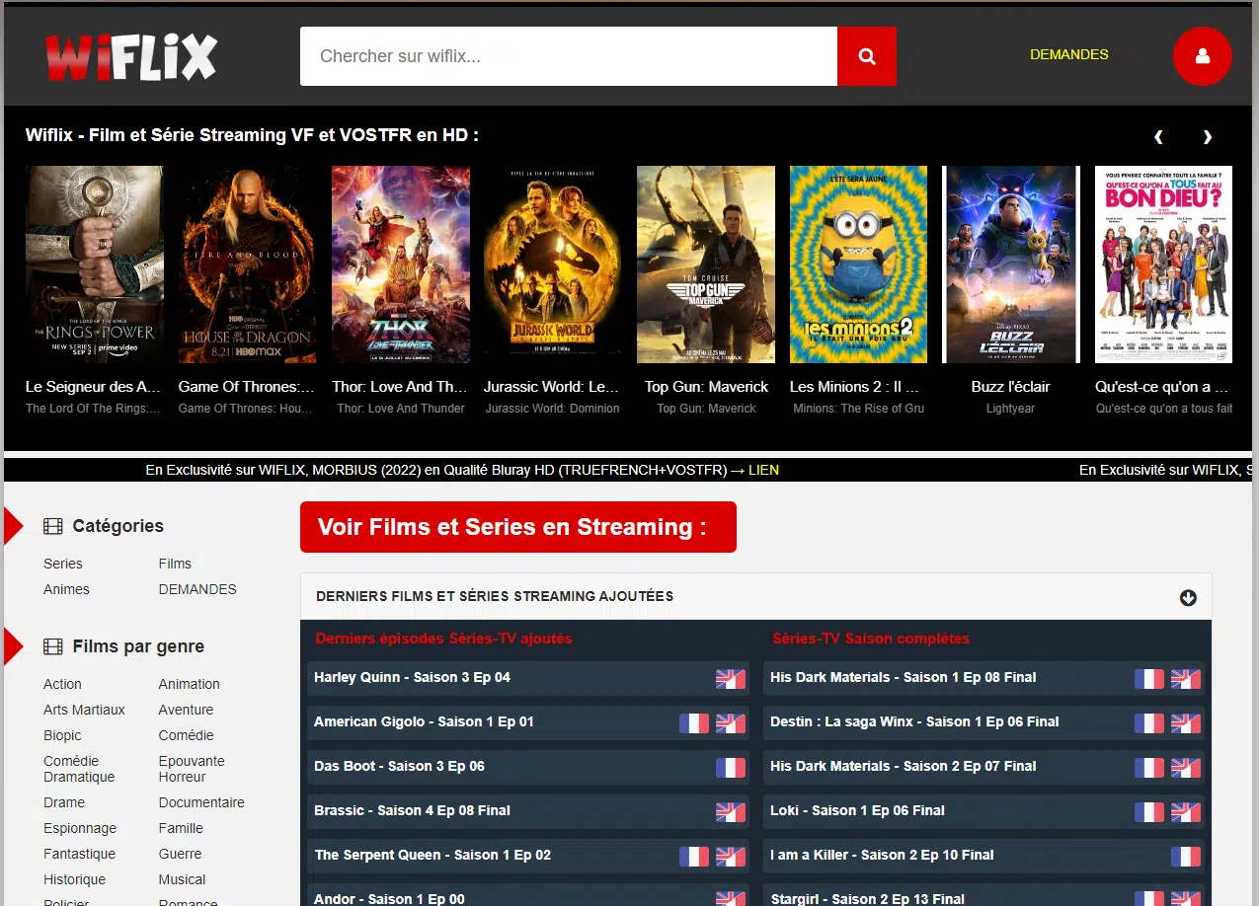Advance carousel with next arrow
Screen dimensions: 1259x906
1207,136
